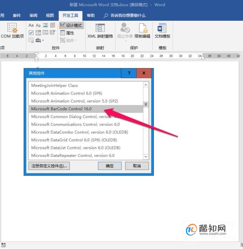This screenshot has width=243, height=249.
Task: Cancel dialog with 取消 button
Action: pos(137,166)
